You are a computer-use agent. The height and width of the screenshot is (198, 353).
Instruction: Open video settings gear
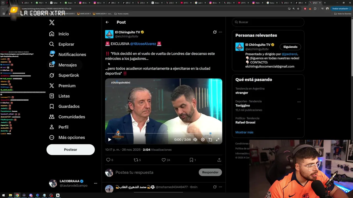tap(203, 140)
